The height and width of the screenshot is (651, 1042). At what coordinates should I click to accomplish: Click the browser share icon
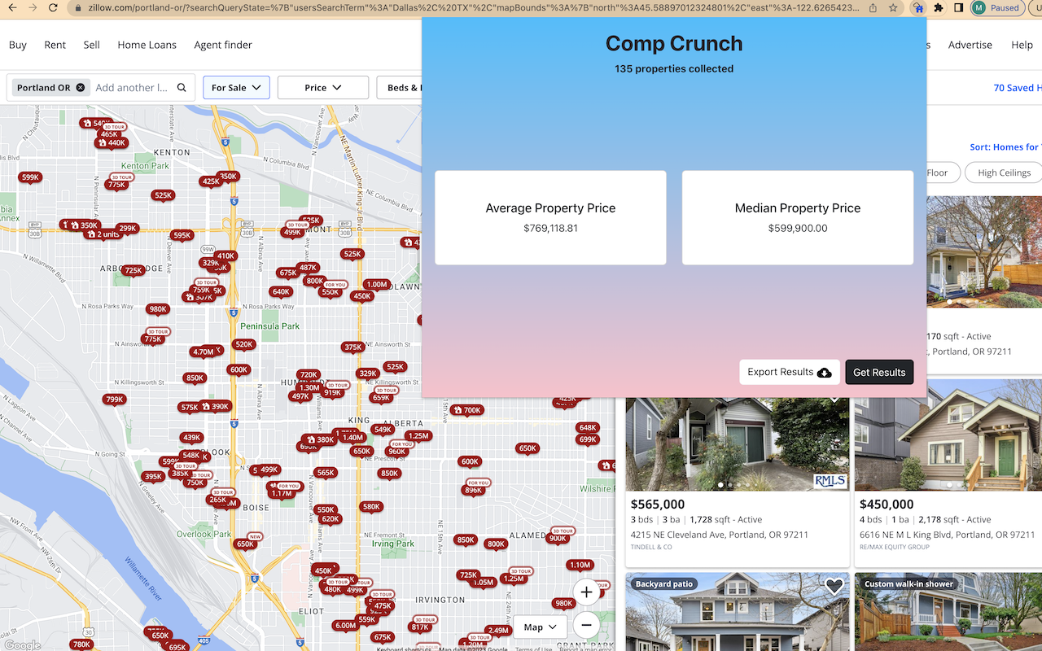click(873, 7)
